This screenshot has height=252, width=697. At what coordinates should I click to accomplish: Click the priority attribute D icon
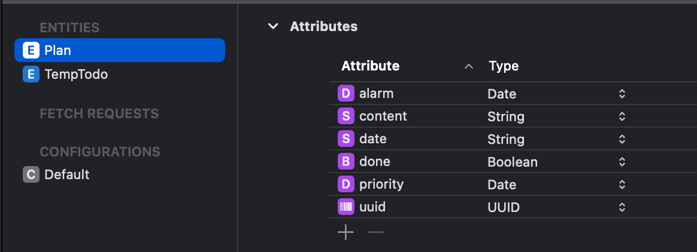pyautogui.click(x=346, y=184)
